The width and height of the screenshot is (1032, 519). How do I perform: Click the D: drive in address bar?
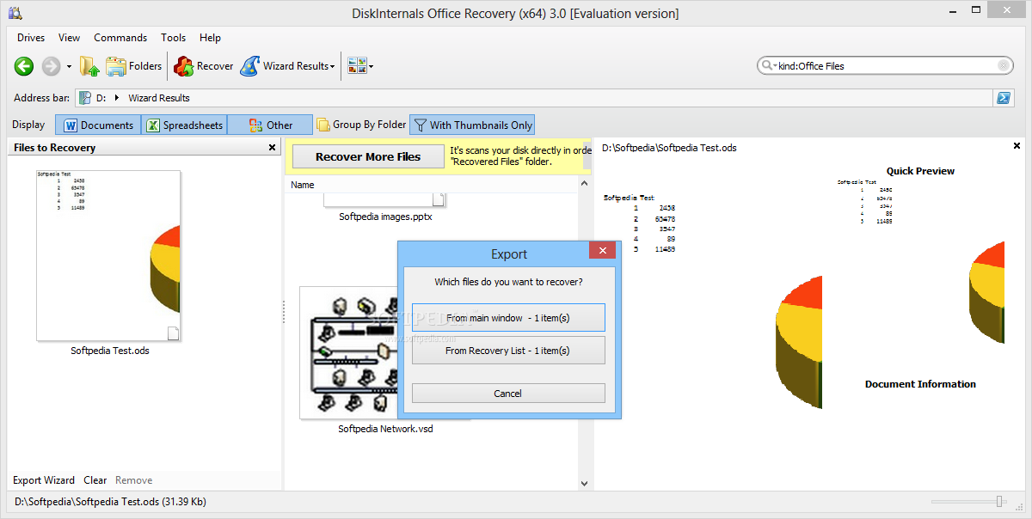tap(101, 98)
